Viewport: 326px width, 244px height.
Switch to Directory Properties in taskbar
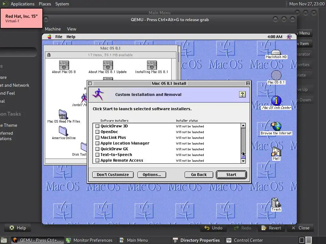pyautogui.click(x=196, y=240)
